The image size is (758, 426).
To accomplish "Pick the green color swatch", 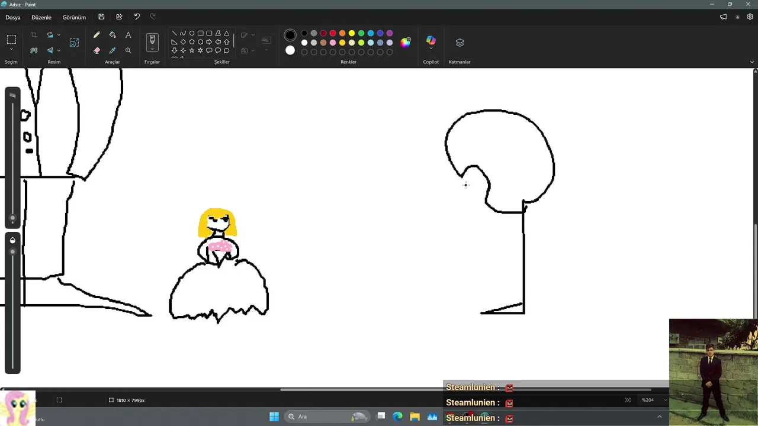I will click(x=361, y=33).
